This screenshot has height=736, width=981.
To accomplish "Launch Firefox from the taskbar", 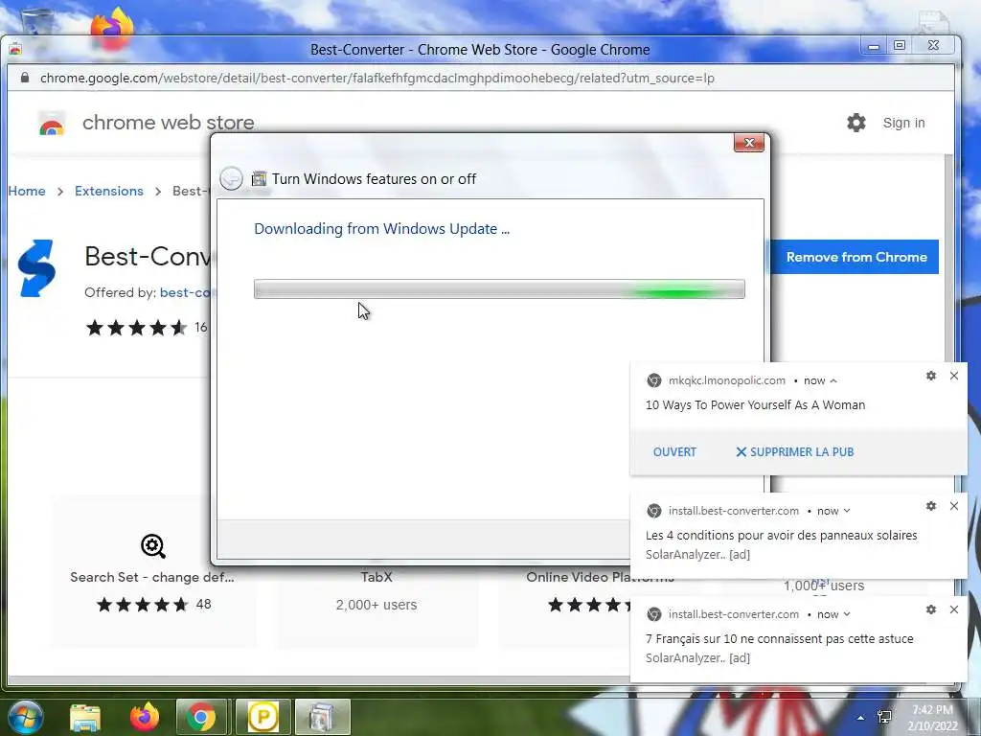I will click(144, 717).
